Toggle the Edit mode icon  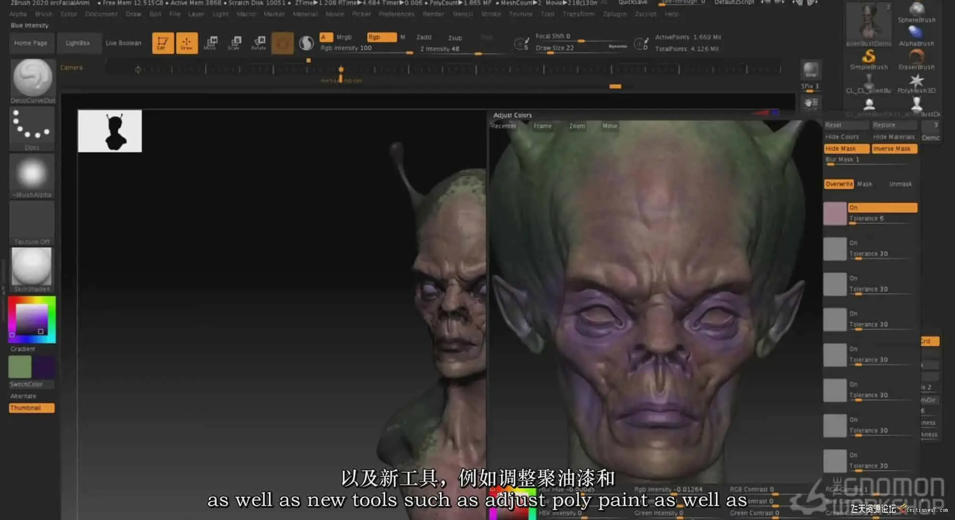163,43
